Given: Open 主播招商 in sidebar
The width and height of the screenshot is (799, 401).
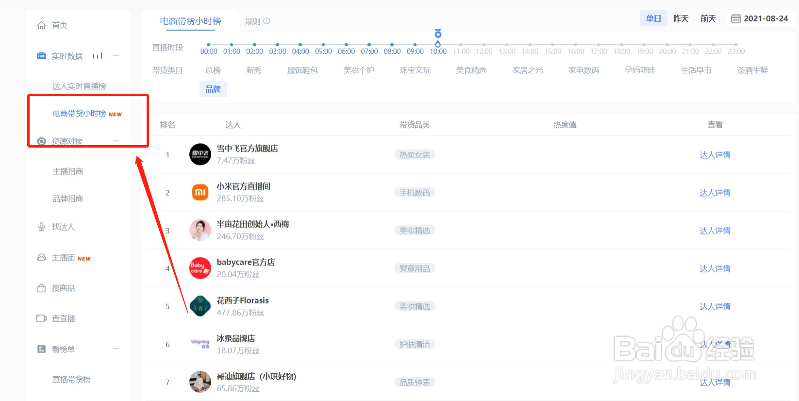Looking at the screenshot, I should (68, 171).
